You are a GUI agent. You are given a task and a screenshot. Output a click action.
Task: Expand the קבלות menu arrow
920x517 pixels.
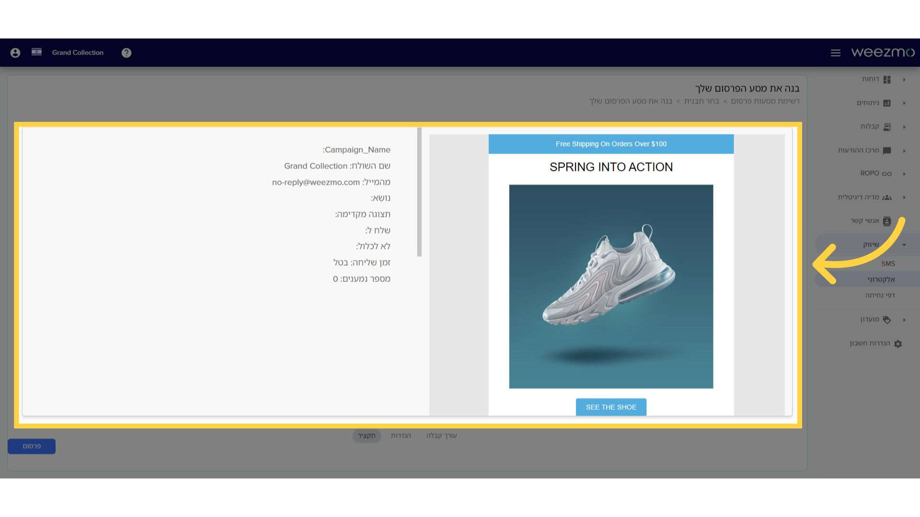[904, 127]
